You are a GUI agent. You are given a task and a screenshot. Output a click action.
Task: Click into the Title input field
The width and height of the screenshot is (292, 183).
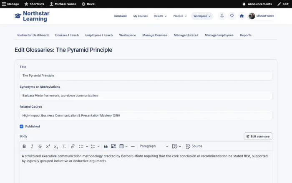(146, 76)
